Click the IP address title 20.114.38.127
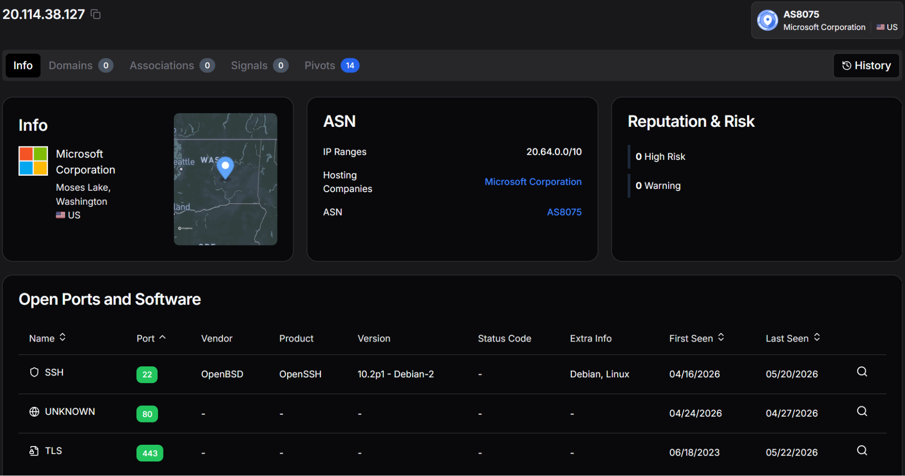This screenshot has height=476, width=905. (x=44, y=14)
